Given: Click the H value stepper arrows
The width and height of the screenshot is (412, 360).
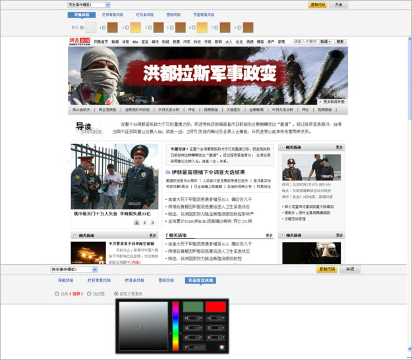Looking at the screenshot, I should coord(223,319).
